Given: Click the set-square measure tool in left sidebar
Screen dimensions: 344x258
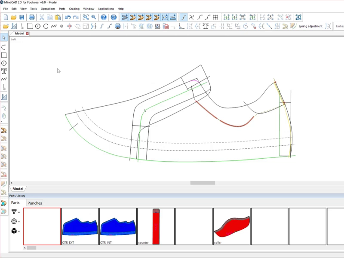Looking at the screenshot, I should click(4, 97).
